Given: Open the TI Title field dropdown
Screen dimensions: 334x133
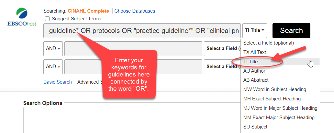Looking at the screenshot, I should point(255,30).
